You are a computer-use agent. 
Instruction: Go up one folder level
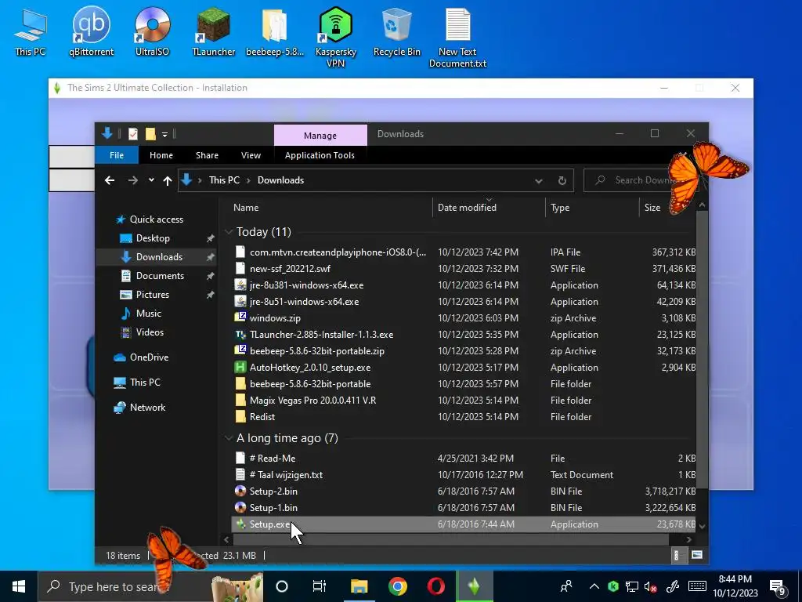(168, 180)
